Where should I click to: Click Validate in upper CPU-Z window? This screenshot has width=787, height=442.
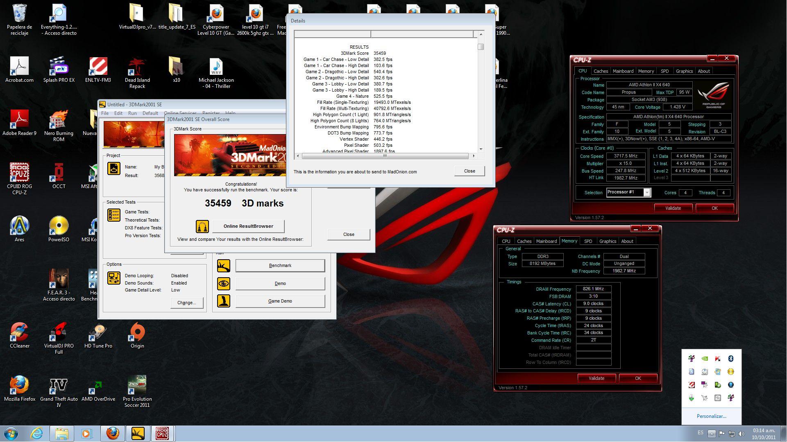(x=673, y=208)
